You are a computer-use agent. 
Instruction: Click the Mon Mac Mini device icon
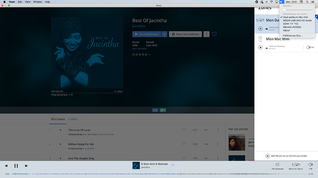[260, 39]
